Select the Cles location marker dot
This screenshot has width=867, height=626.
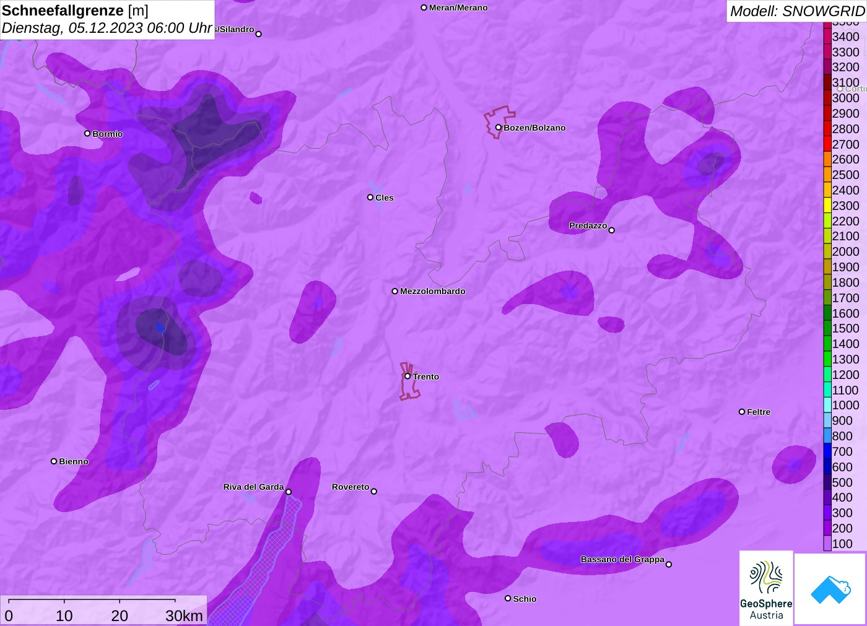(x=370, y=198)
